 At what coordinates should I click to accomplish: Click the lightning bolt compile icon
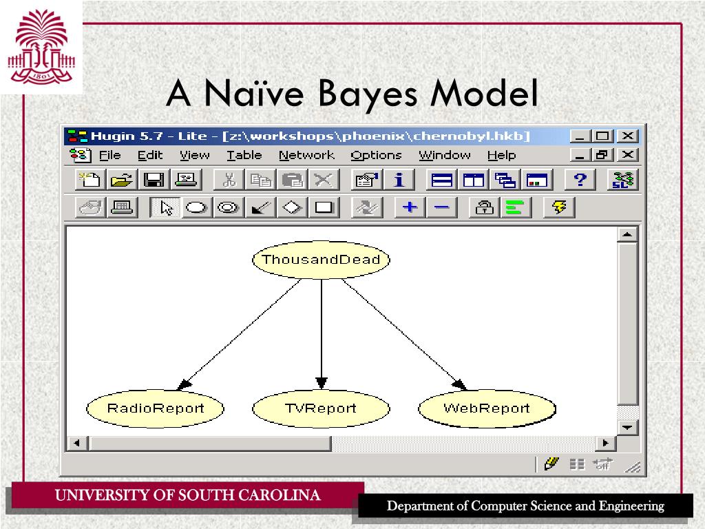(x=559, y=207)
